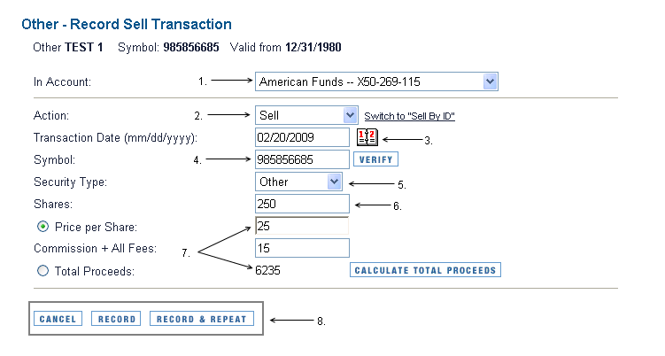
Task: Select the Total Proceeds radio button
Action: [43, 271]
